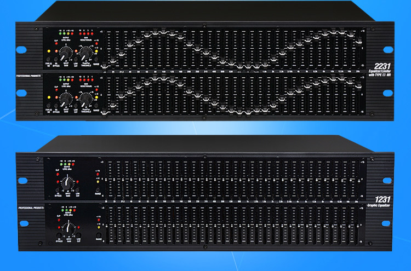The image size is (411, 271).
Task: Click 'PROFESSIONAL PRODUCTS' text on the 2231 unit
Action: (x=28, y=76)
